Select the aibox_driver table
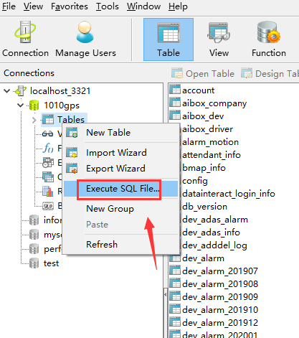Screen dimensions: 299x338 (x=207, y=129)
